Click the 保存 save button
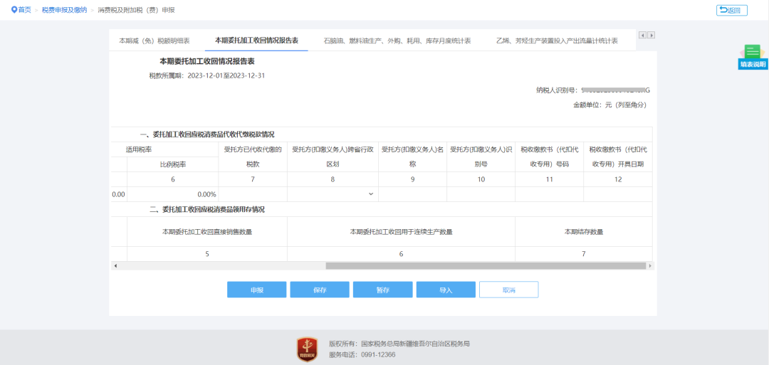Image resolution: width=769 pixels, height=365 pixels. [319, 290]
